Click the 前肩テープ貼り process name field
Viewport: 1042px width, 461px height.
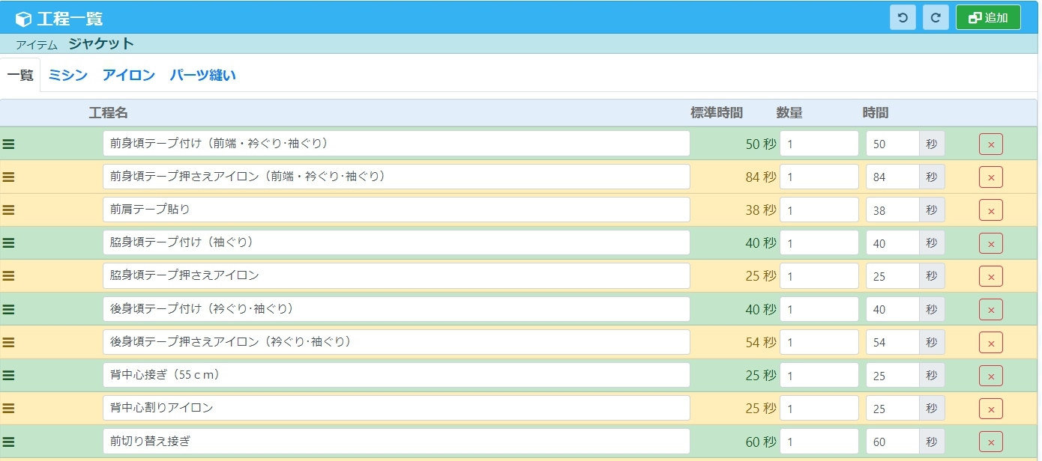(396, 210)
